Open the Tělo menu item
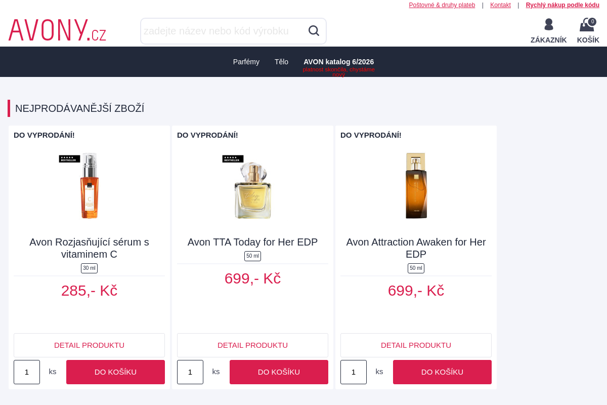 point(281,62)
